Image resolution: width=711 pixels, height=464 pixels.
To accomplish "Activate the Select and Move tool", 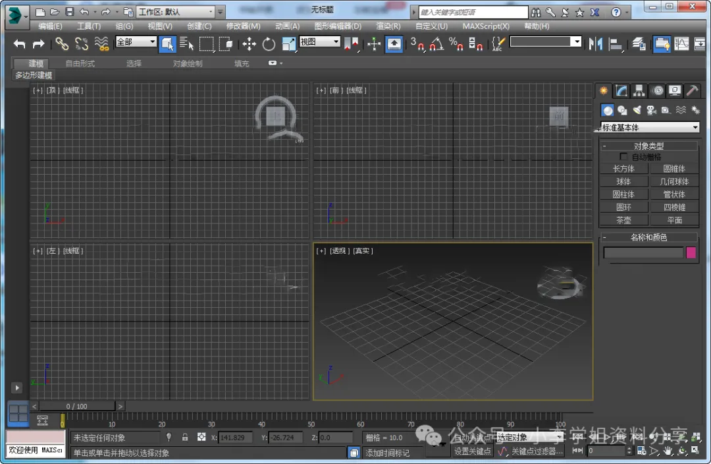I will (x=249, y=43).
